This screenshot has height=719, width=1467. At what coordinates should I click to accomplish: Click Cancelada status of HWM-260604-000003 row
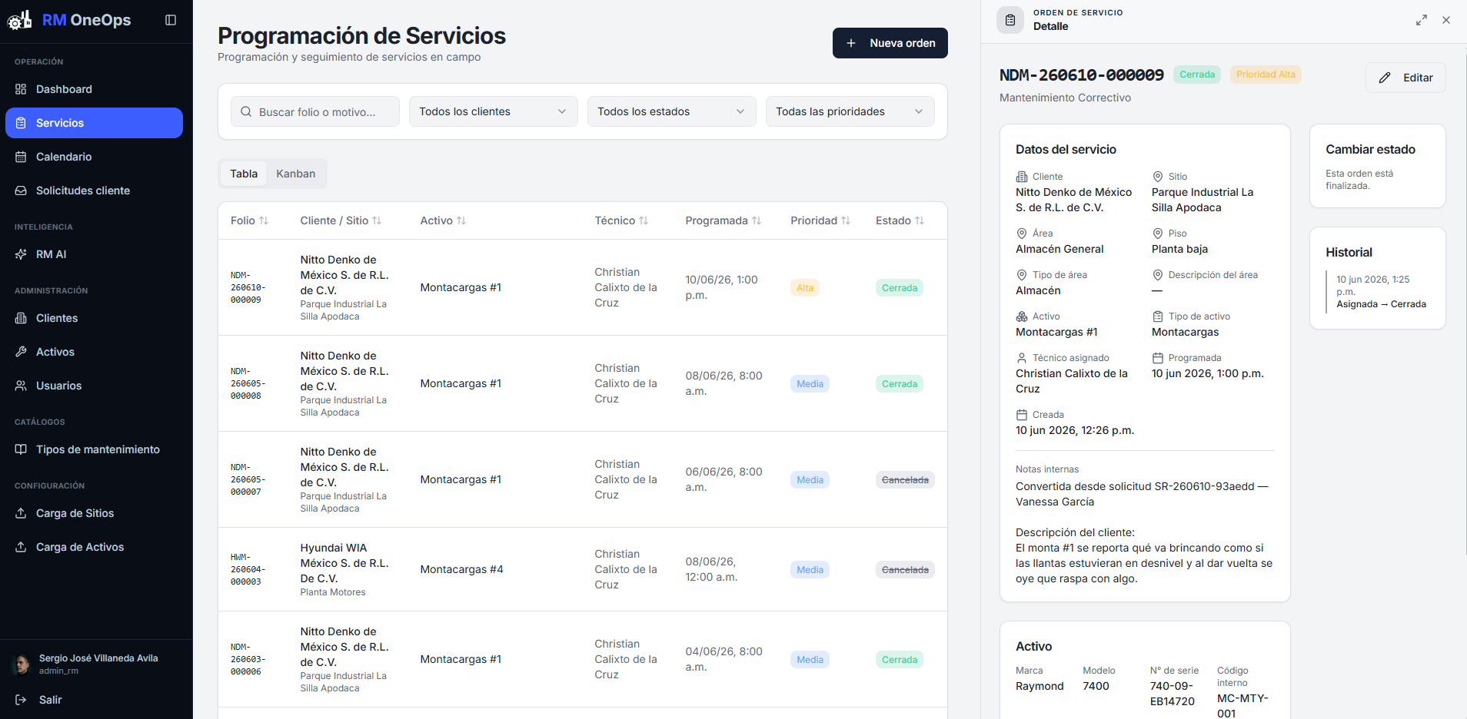[x=905, y=570]
